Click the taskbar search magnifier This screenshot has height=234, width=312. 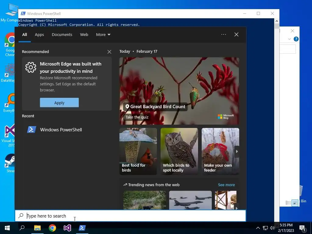tap(22, 228)
